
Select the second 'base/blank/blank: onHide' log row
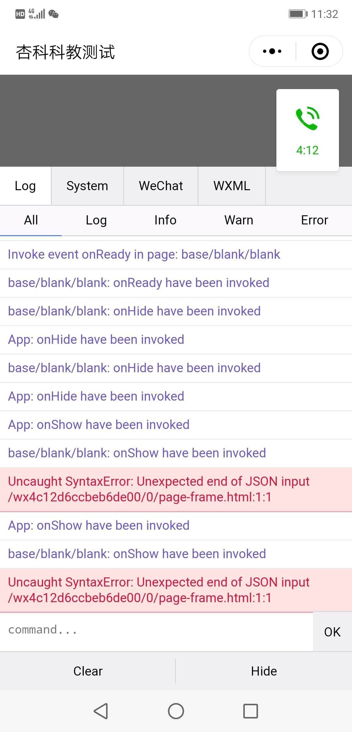(x=176, y=368)
